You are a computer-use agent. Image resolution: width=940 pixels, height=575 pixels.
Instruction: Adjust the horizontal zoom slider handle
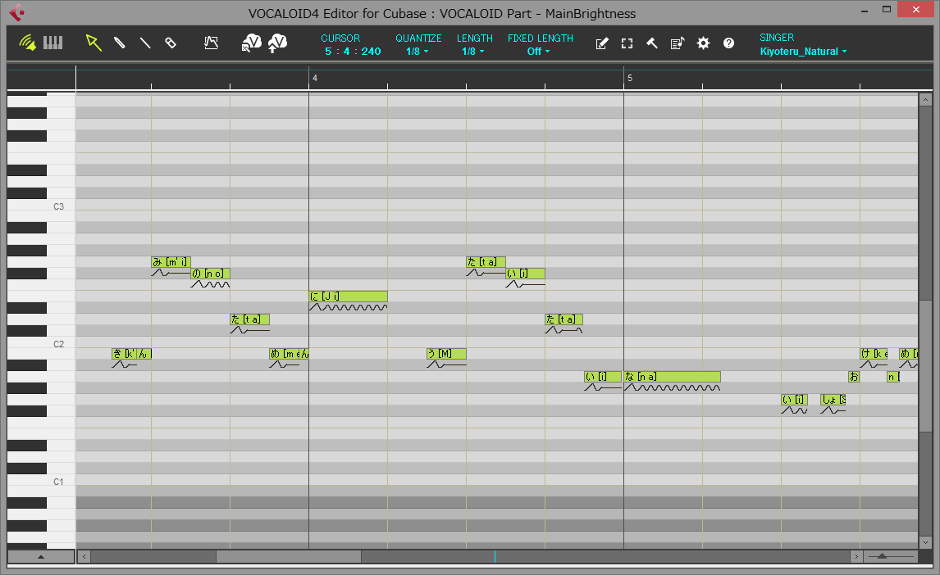coord(882,556)
